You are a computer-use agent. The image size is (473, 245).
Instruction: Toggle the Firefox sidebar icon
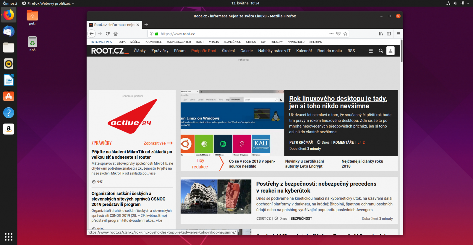[x=389, y=34]
